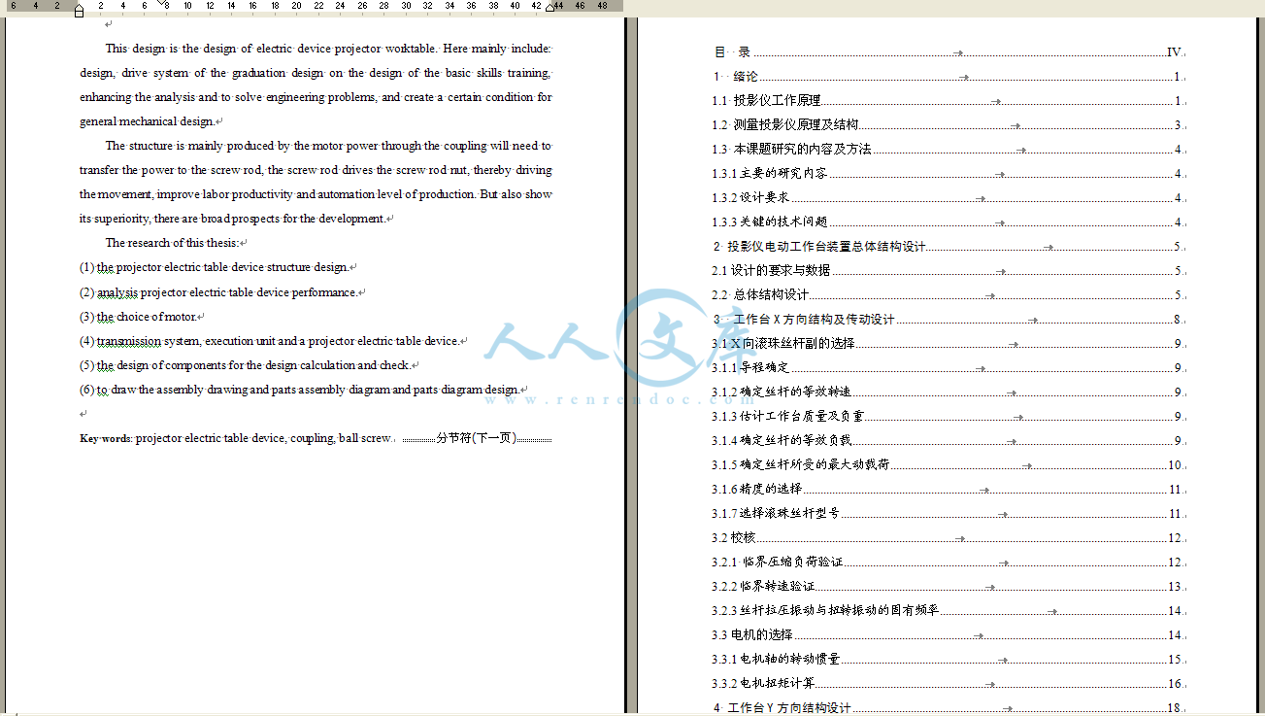Jump to the 3.2 校核 entry
1265x716 pixels.
point(949,538)
